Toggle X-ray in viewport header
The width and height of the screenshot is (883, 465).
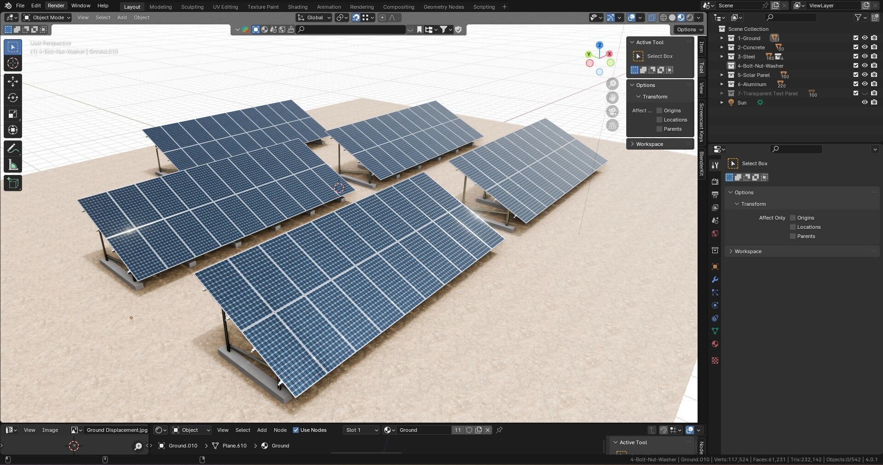[x=652, y=17]
